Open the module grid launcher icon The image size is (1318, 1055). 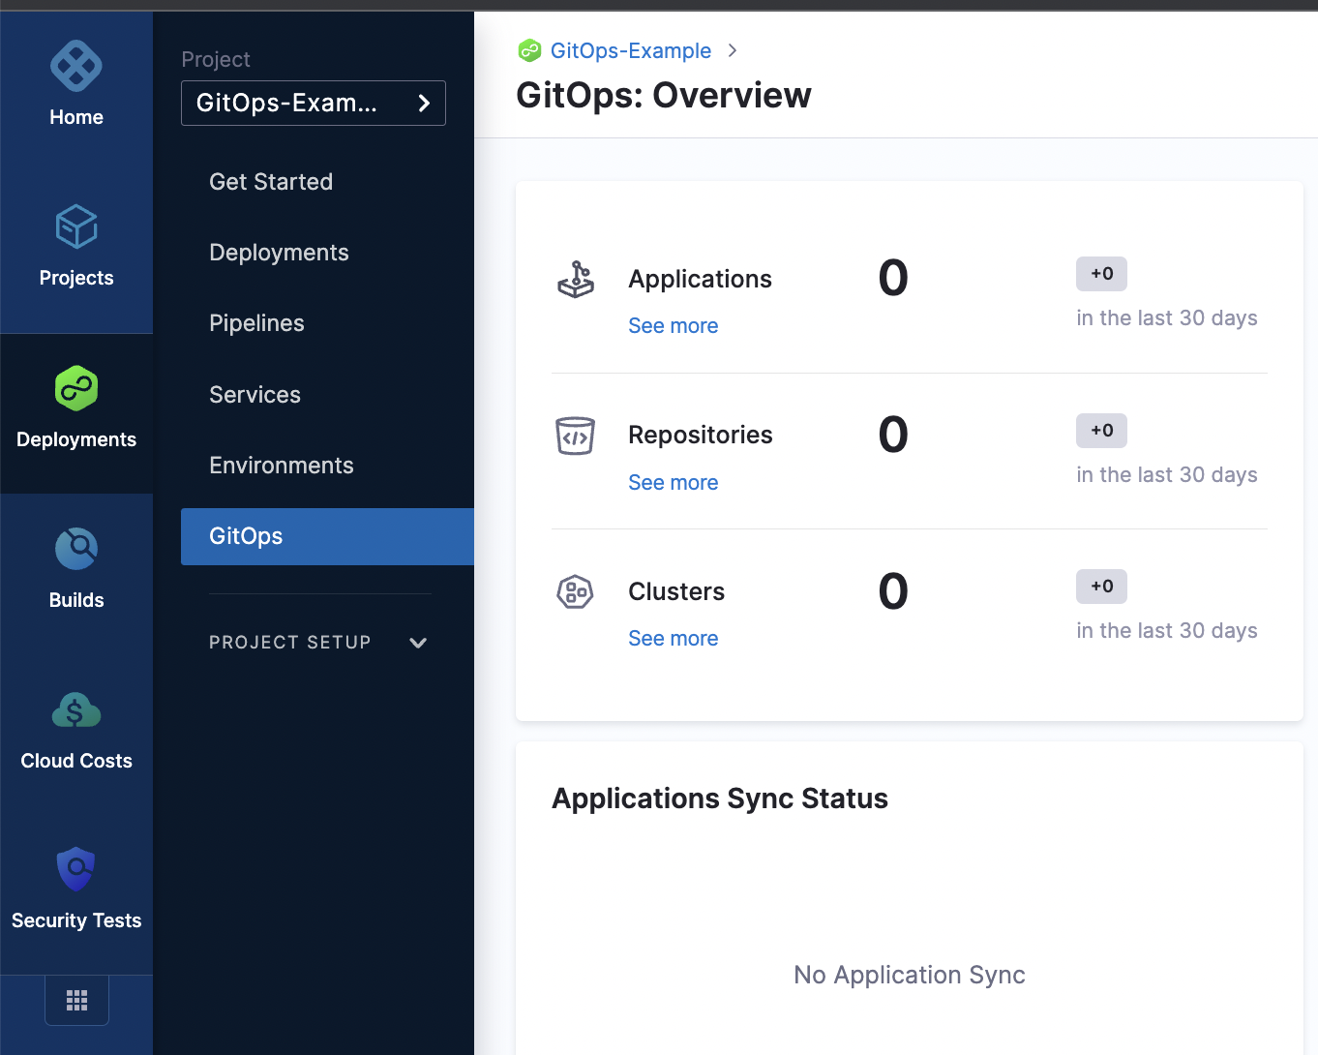[76, 1000]
